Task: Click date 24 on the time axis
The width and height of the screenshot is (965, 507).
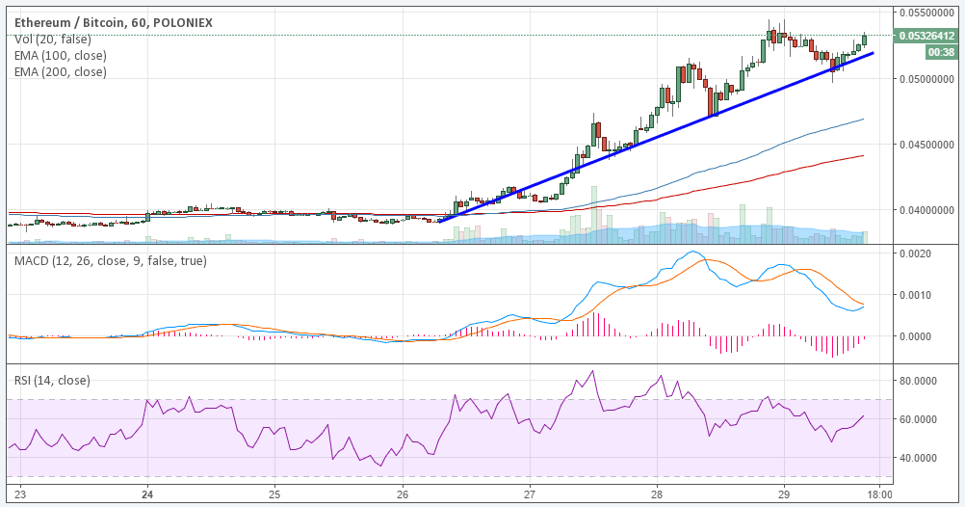Action: pos(147,494)
